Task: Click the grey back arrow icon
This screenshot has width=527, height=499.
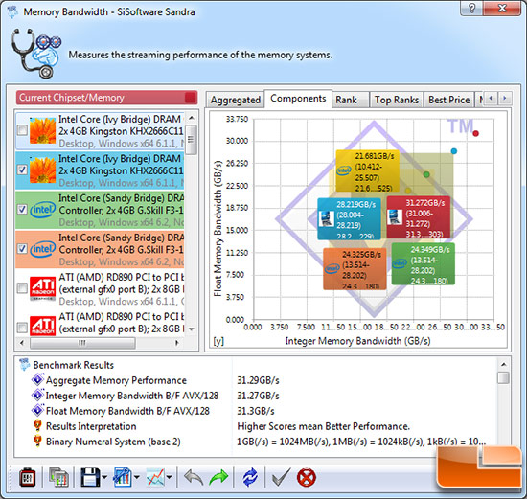Action: [x=194, y=477]
